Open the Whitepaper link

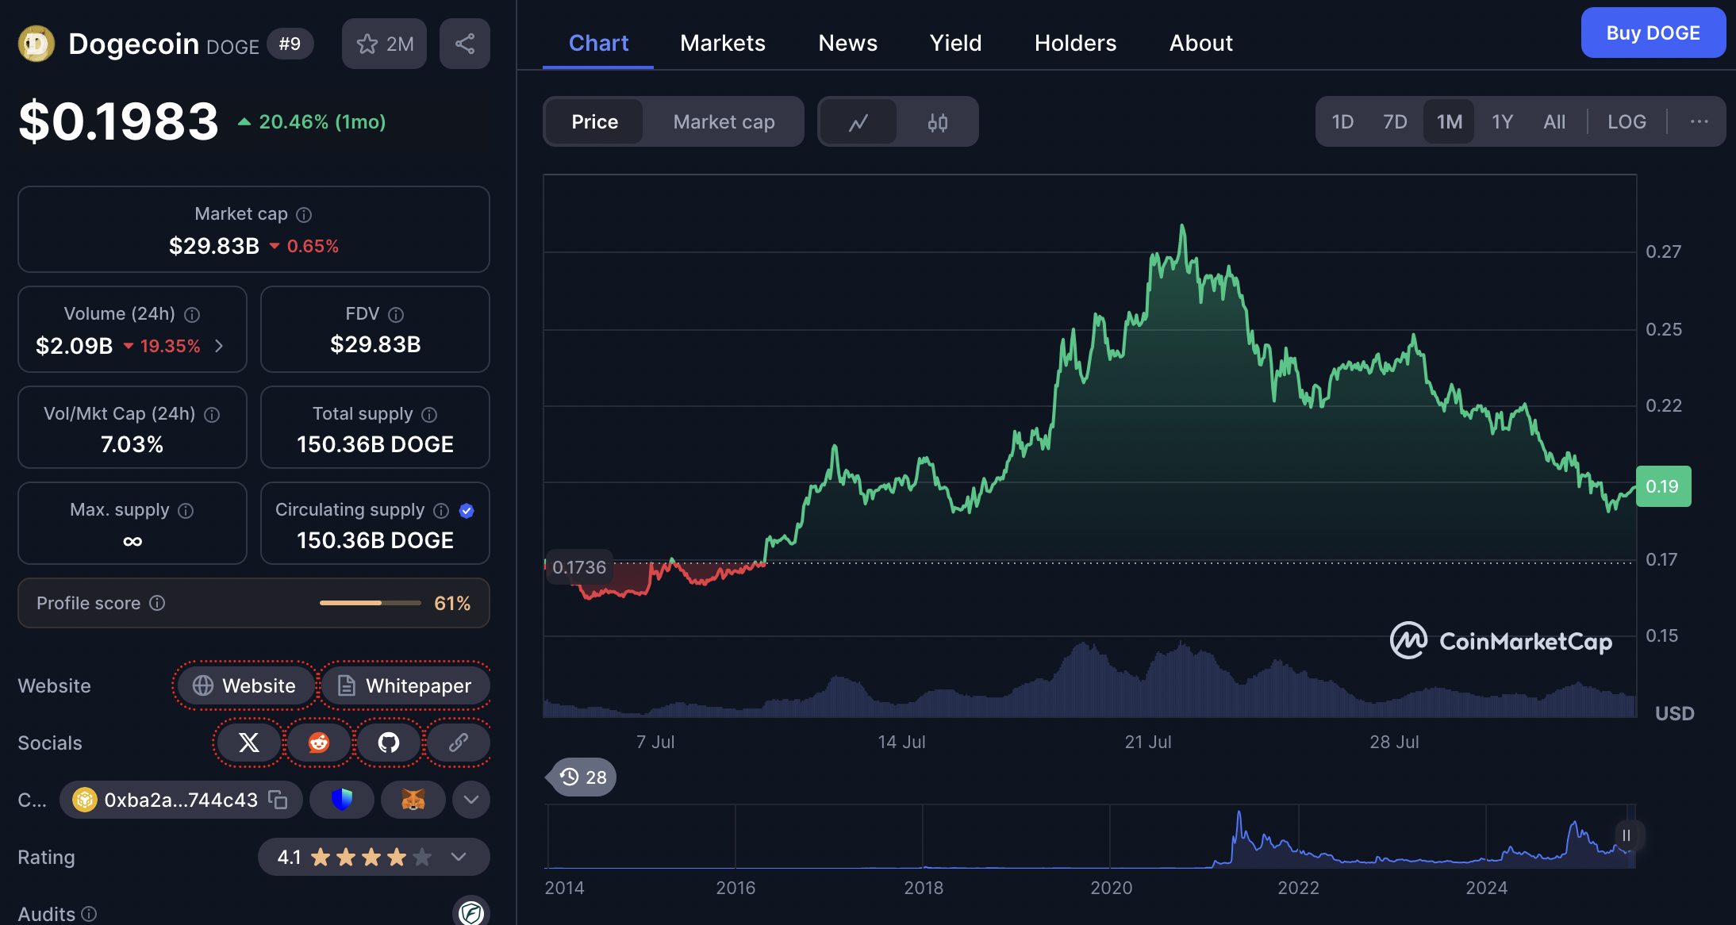coord(405,685)
